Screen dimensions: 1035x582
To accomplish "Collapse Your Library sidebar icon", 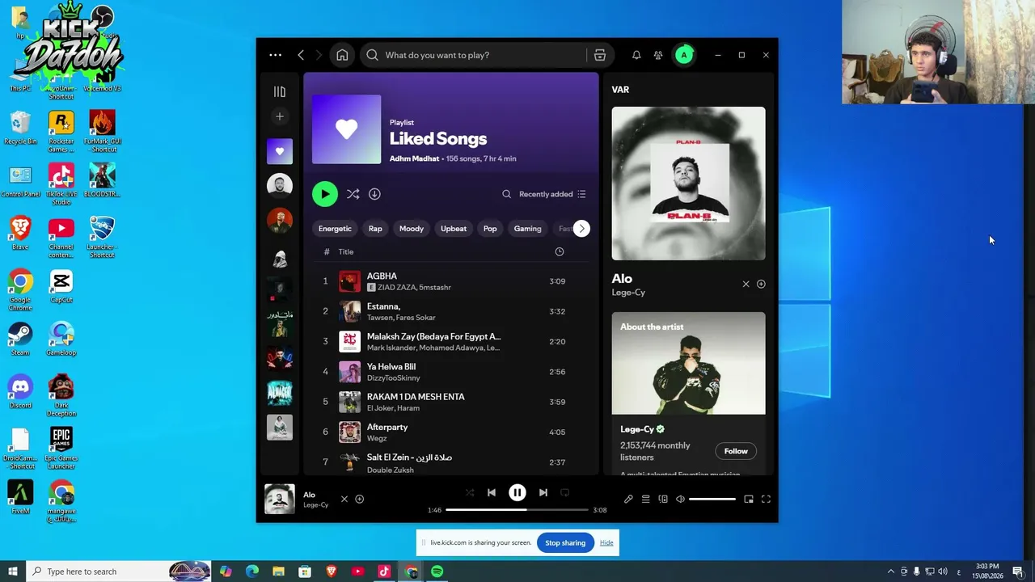I will coord(280,91).
